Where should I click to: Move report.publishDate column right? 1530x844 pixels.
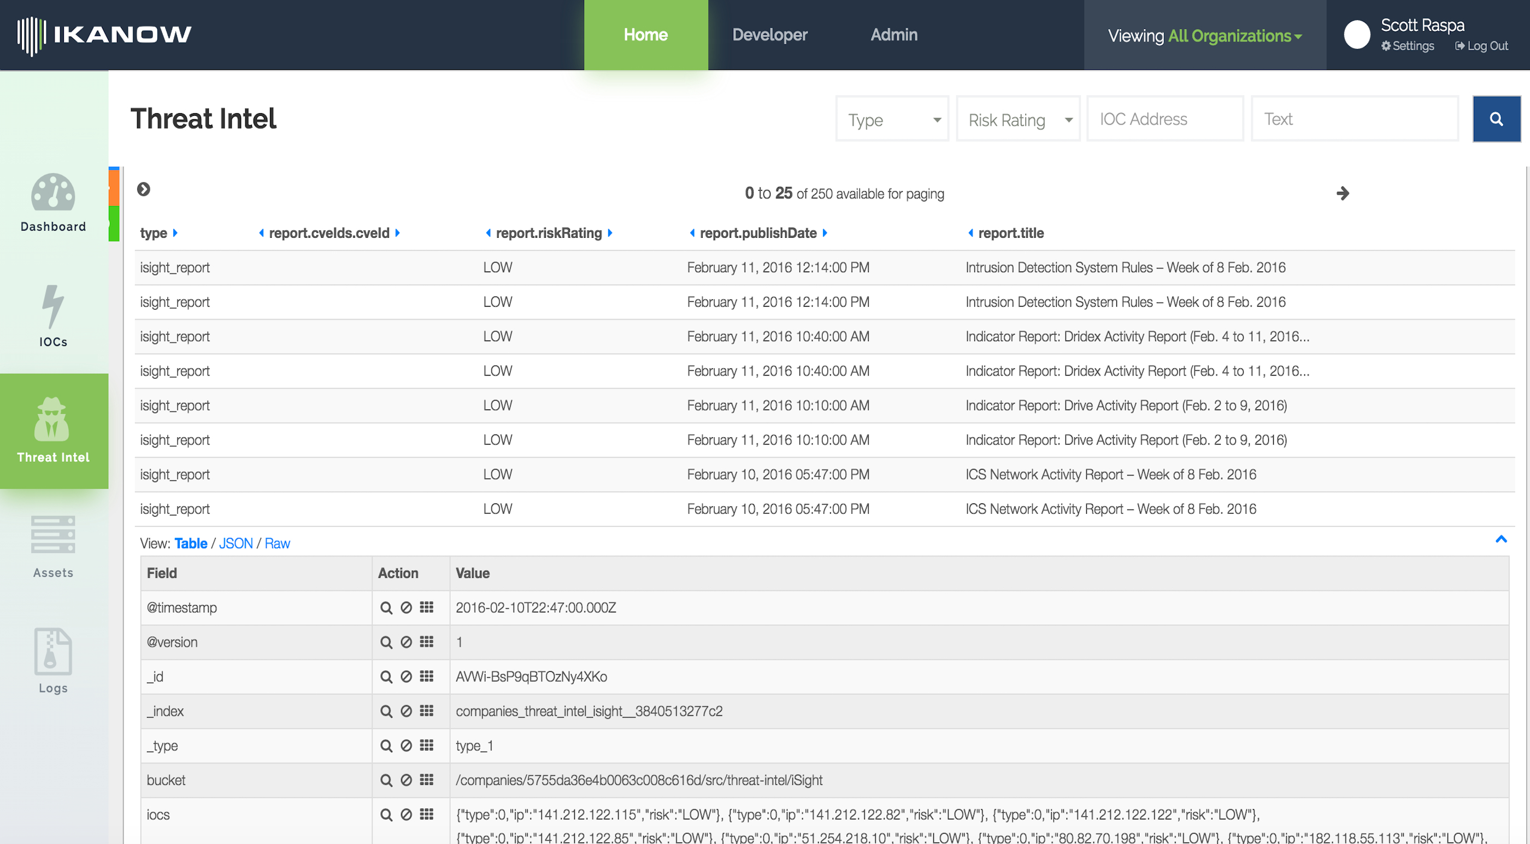tap(825, 233)
